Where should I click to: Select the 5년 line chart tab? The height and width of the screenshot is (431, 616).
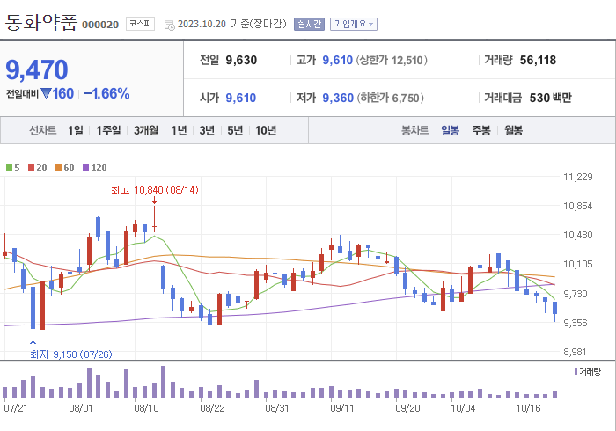235,130
